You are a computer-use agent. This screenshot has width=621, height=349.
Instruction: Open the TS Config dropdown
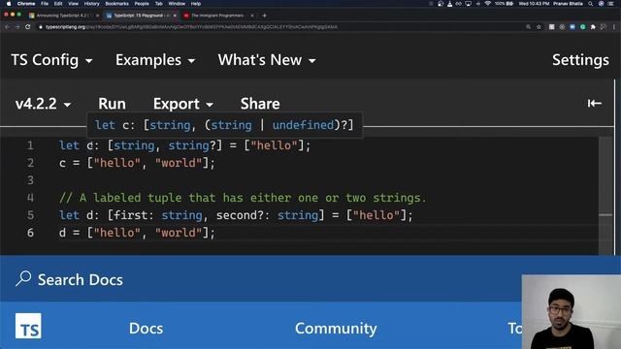pyautogui.click(x=51, y=60)
